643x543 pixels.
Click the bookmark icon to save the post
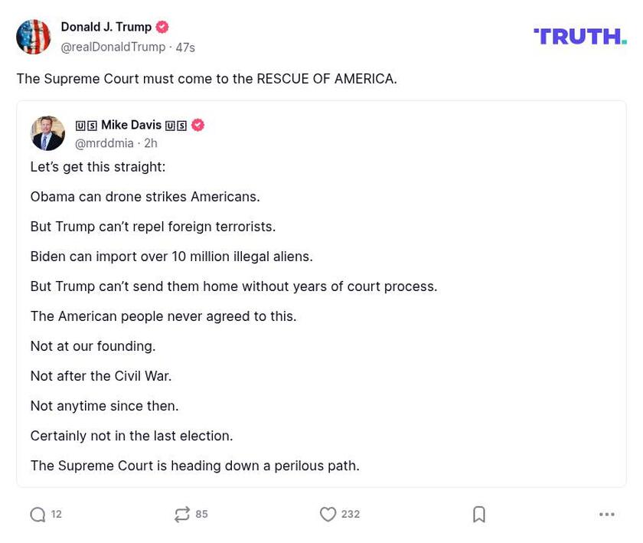point(478,514)
